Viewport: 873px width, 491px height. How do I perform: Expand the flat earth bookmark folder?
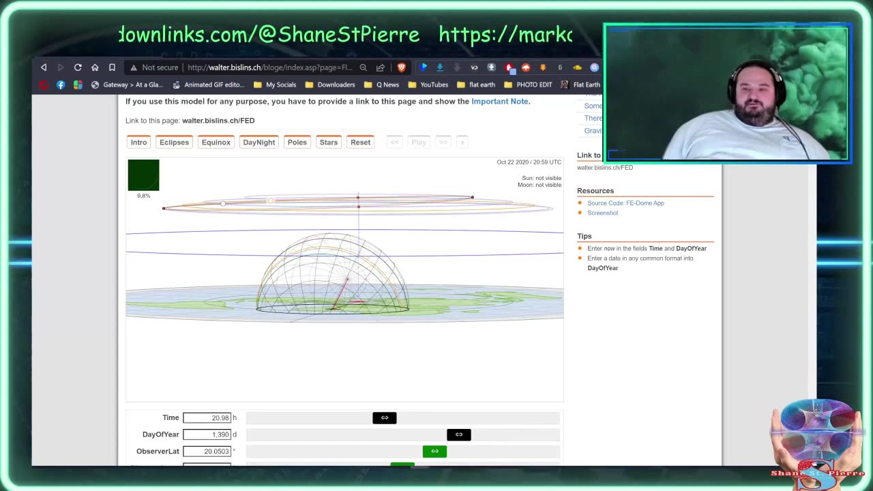(476, 85)
